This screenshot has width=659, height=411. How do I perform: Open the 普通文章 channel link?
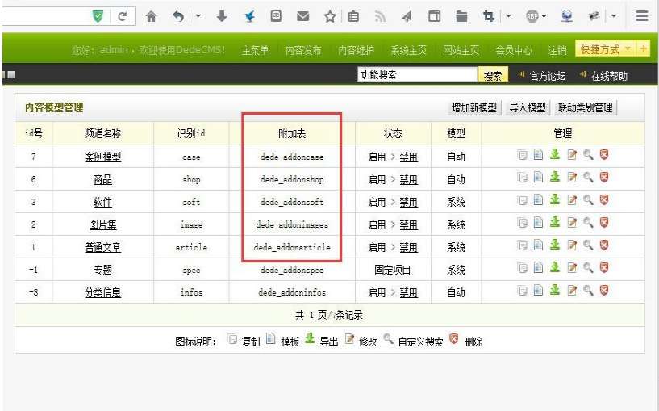pos(102,247)
